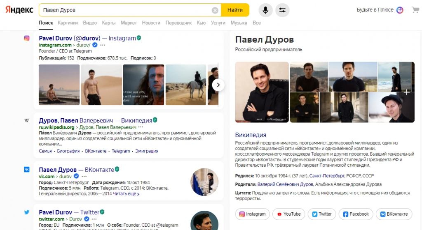Click blue verified check next to twitter.com Durov
The image size is (422, 230).
tap(87, 219)
